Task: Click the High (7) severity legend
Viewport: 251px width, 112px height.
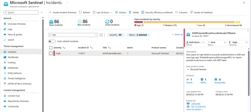Action: click(x=139, y=25)
